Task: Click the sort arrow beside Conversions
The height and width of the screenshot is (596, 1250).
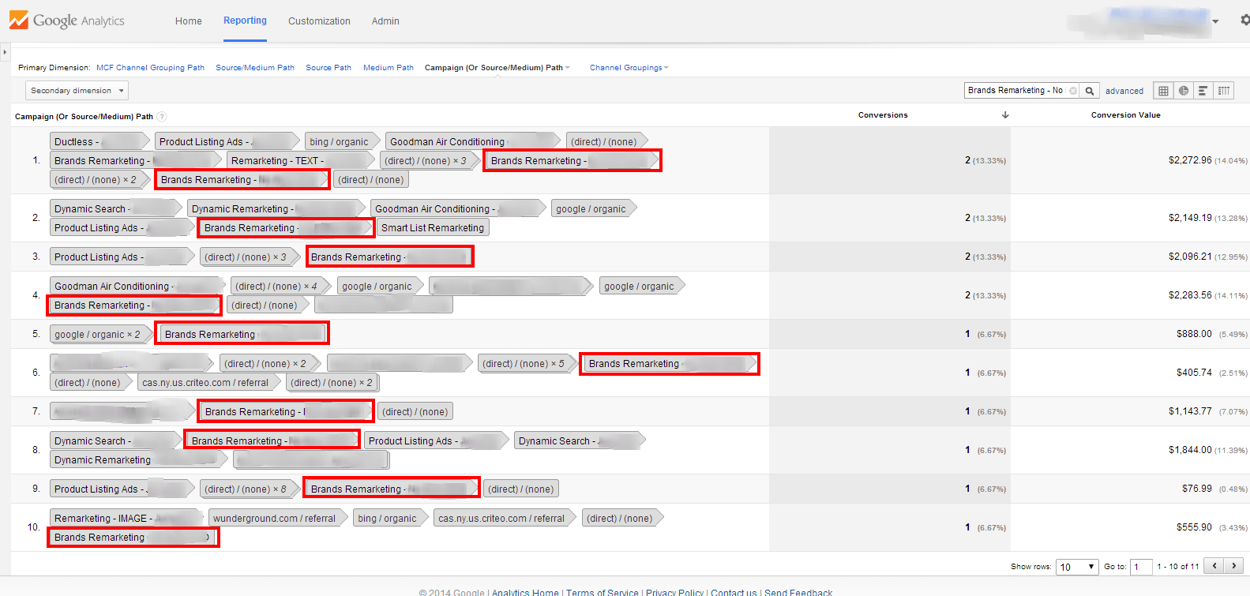Action: (1005, 115)
